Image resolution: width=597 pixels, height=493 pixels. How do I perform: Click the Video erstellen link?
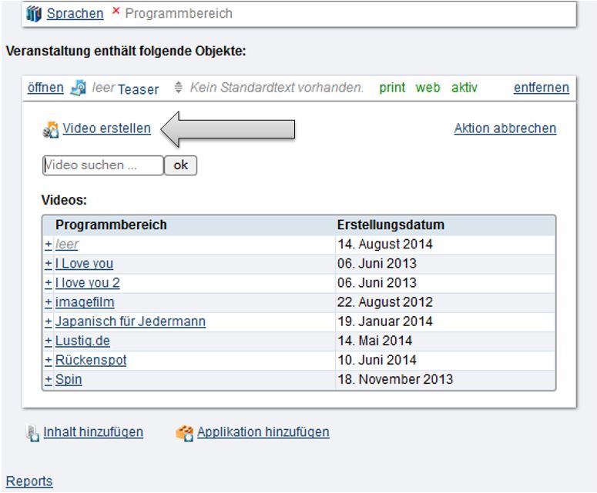click(x=106, y=128)
